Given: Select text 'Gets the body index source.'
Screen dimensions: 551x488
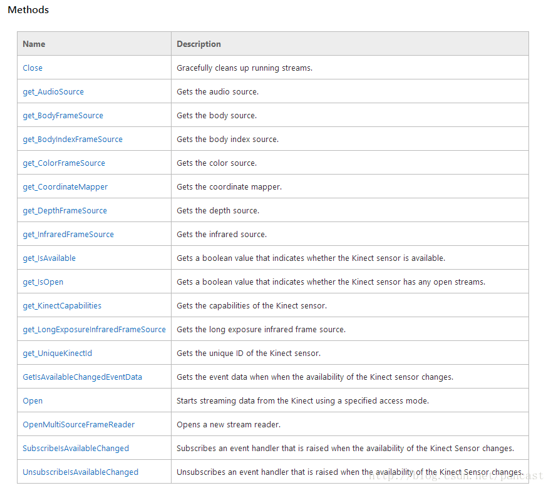Looking at the screenshot, I should (227, 140).
